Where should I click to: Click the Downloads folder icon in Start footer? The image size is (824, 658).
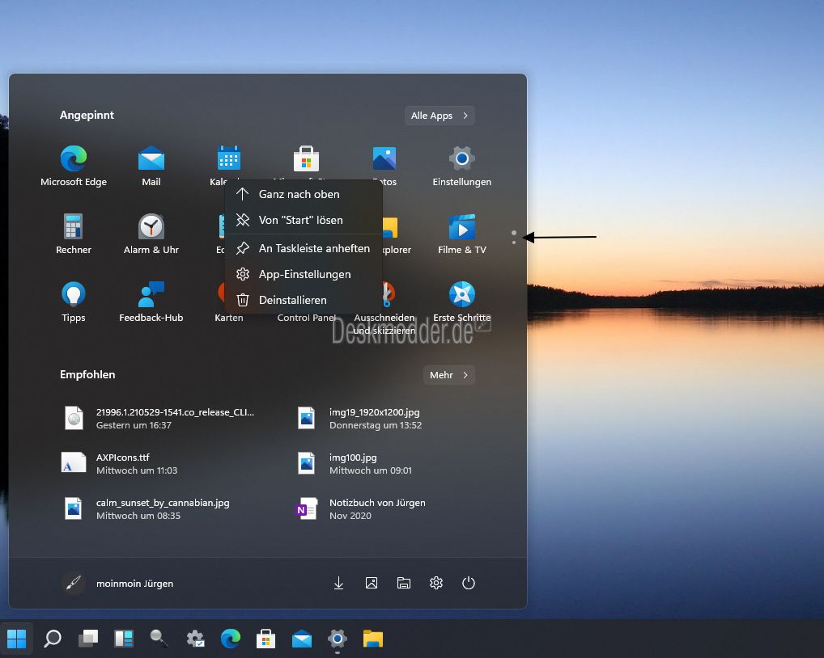[339, 583]
